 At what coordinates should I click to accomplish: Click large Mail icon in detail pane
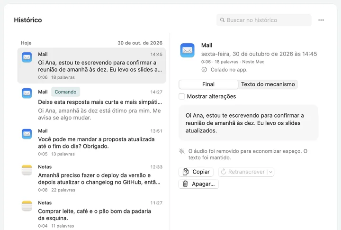(x=187, y=50)
